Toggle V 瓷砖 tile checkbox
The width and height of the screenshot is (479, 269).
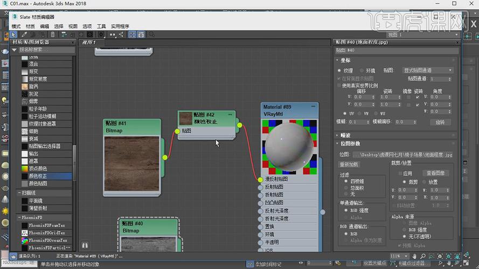(418, 104)
